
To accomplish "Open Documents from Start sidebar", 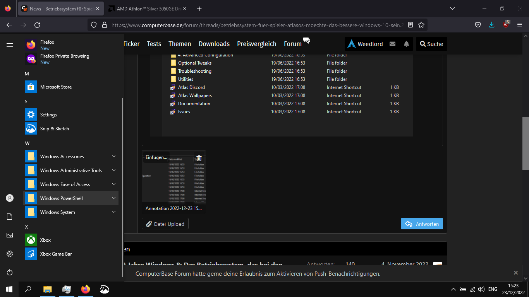I will [10, 217].
